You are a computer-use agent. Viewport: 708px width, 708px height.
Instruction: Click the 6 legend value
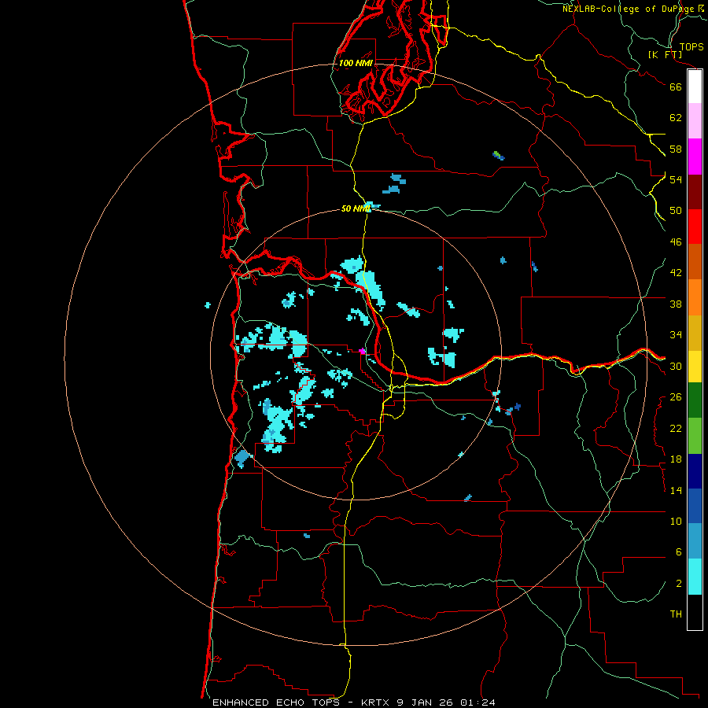click(679, 552)
